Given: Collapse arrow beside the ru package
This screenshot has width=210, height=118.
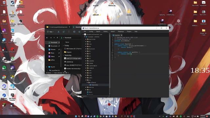Looking at the screenshot, I should 86,80.
